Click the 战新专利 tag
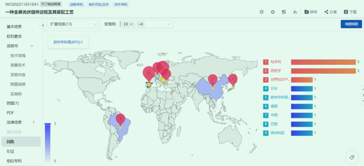Screen dimensions: 364x166 click(77, 4)
